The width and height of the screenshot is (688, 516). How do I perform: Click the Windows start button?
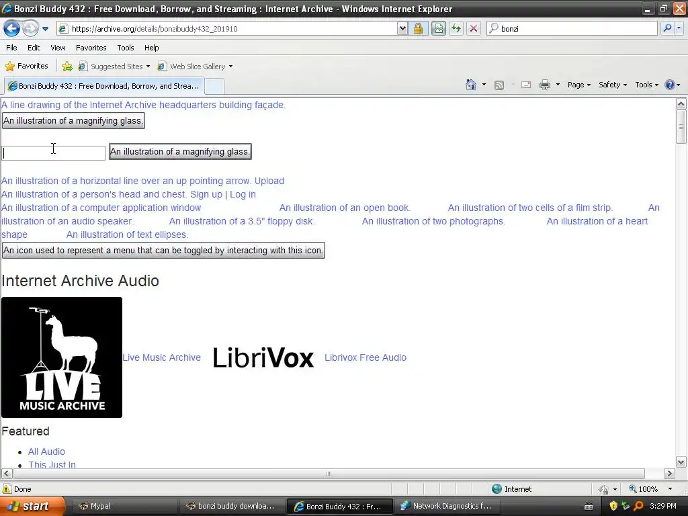click(32, 507)
